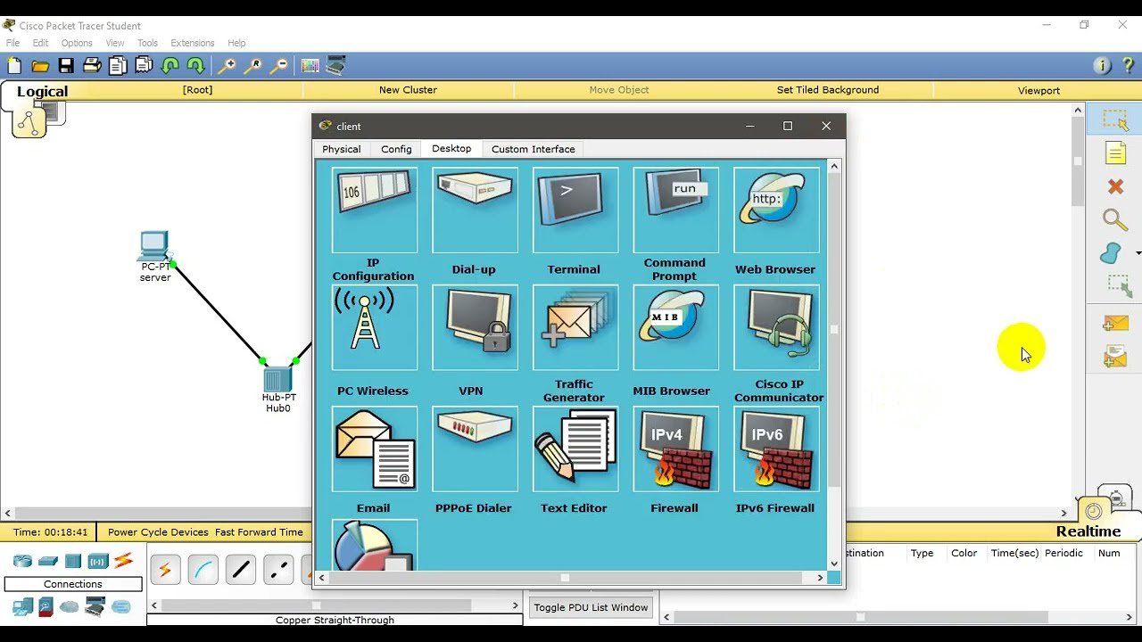Switch to Logical workspace view

coord(42,91)
